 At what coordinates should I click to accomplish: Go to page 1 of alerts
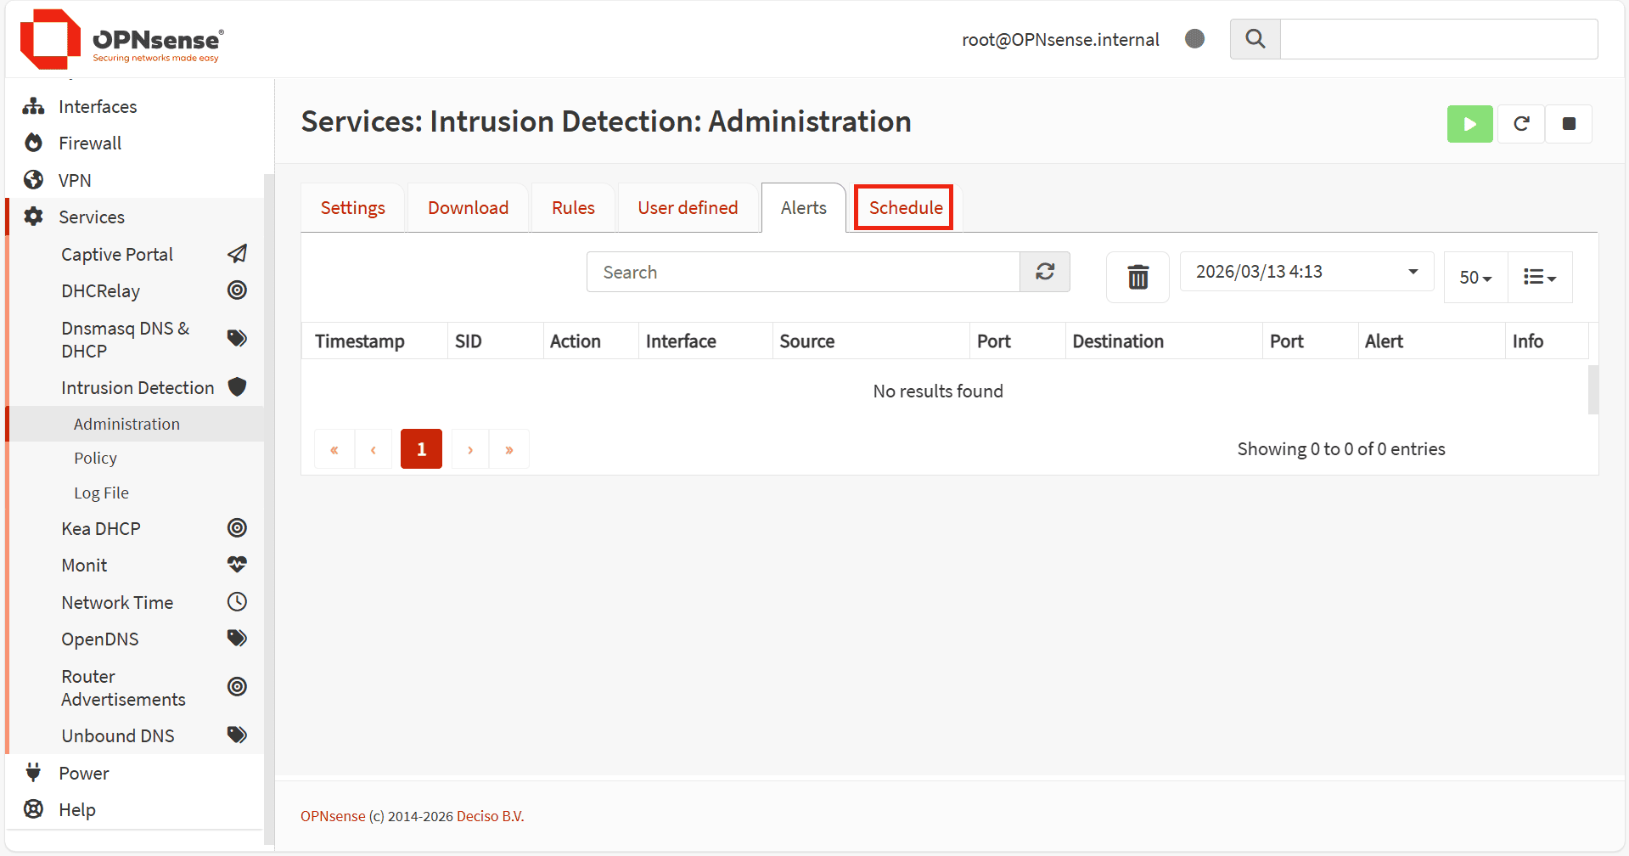coord(421,449)
